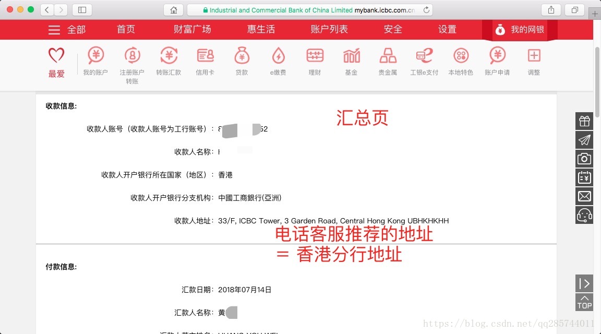Screen dimensions: 601x334
Task: Open 工银e支付 payment icon
Action: [424, 56]
